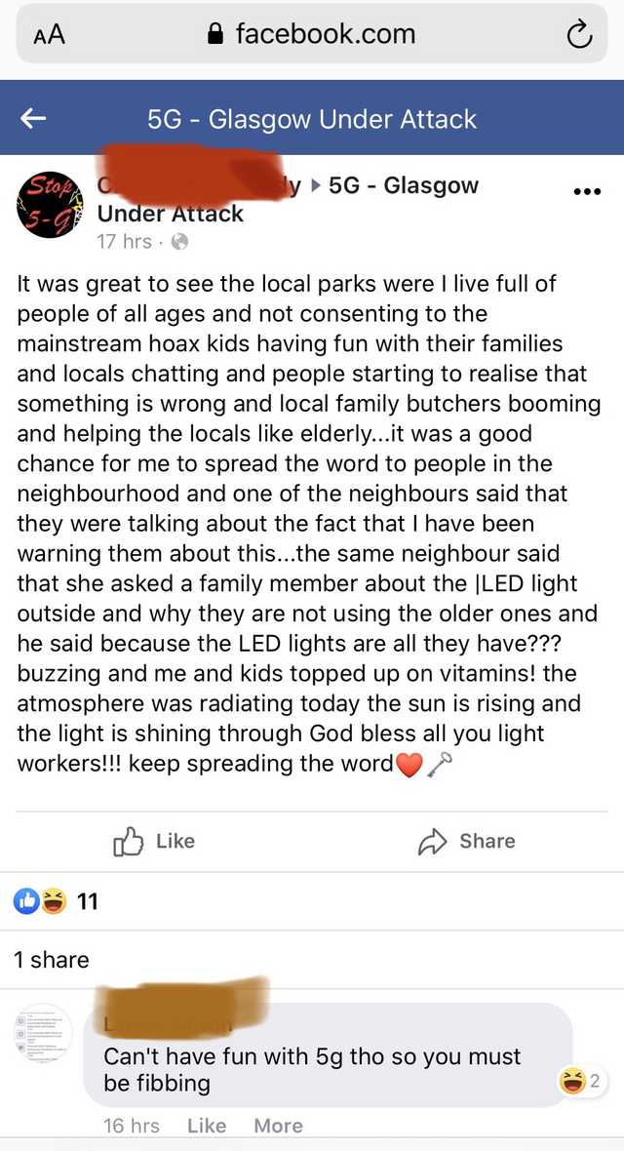View the 1 share details

click(51, 960)
